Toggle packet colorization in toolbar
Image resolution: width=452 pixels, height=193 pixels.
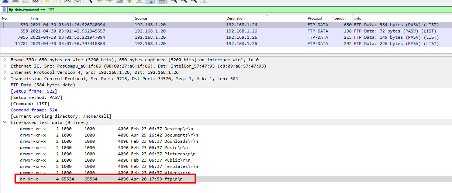click(161, 1)
